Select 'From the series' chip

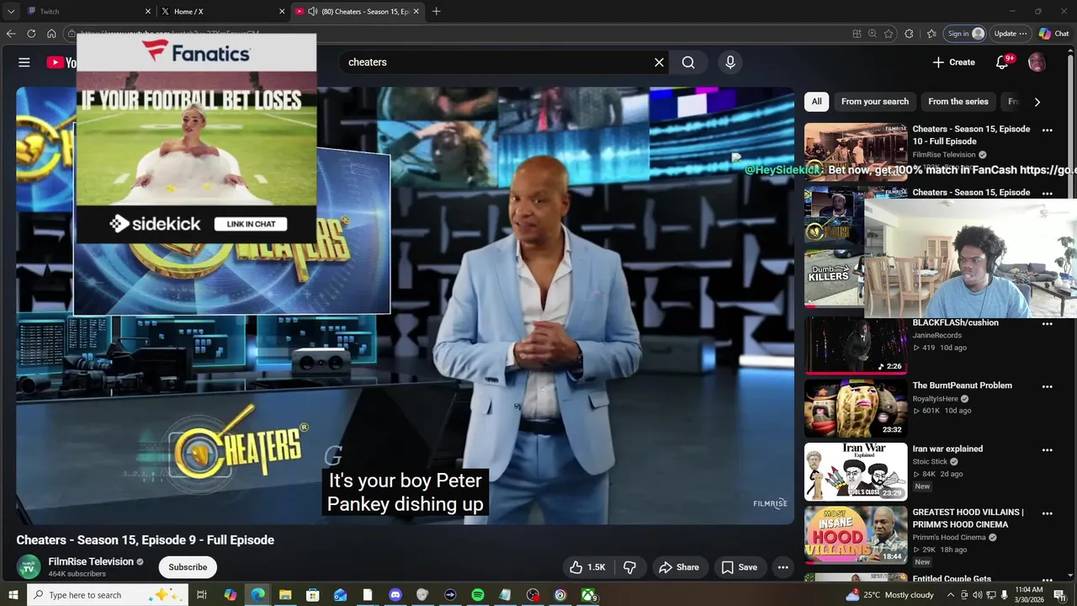click(958, 102)
